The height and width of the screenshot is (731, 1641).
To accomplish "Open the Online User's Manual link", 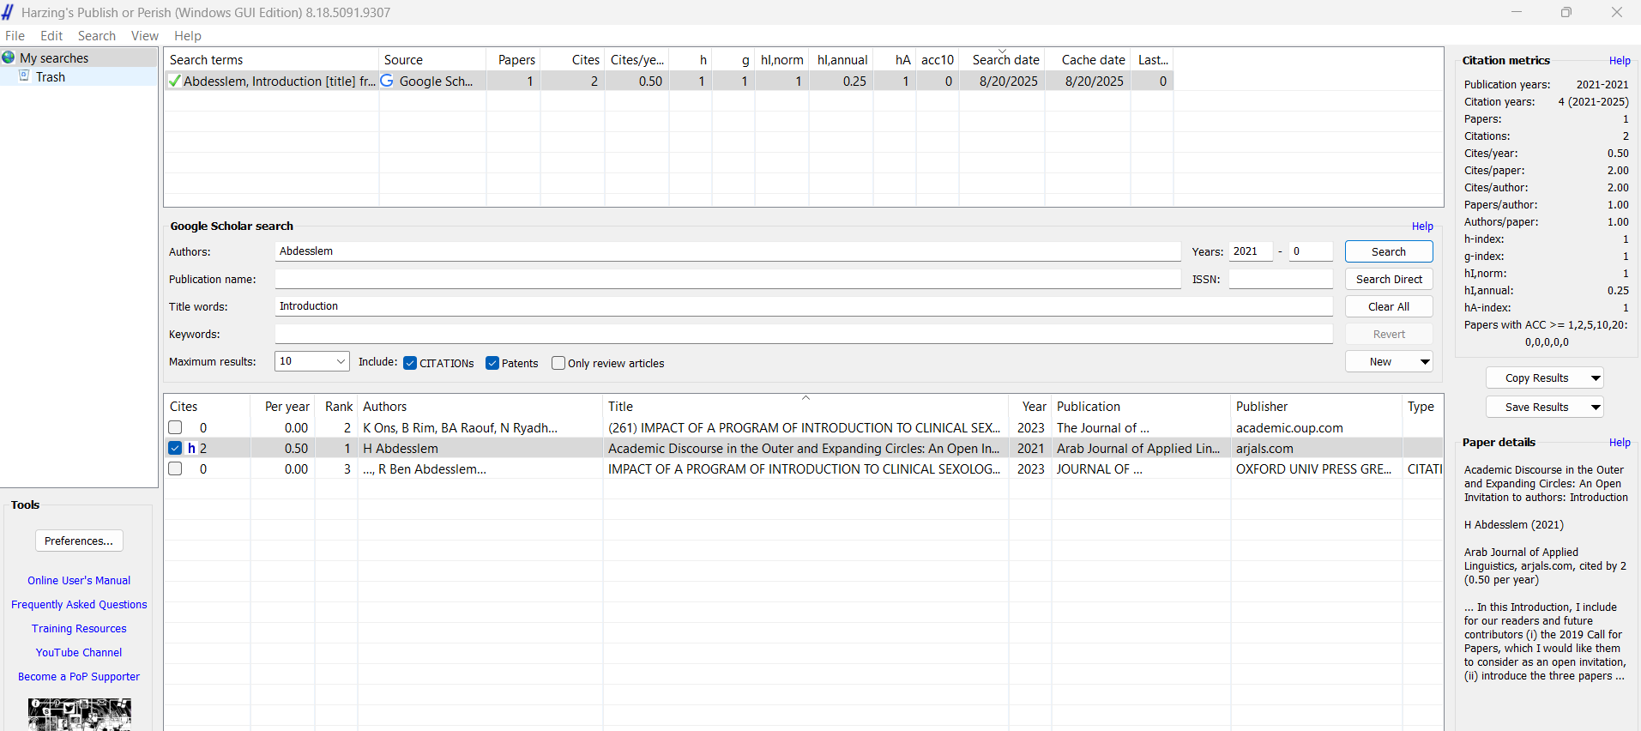I will tap(79, 580).
